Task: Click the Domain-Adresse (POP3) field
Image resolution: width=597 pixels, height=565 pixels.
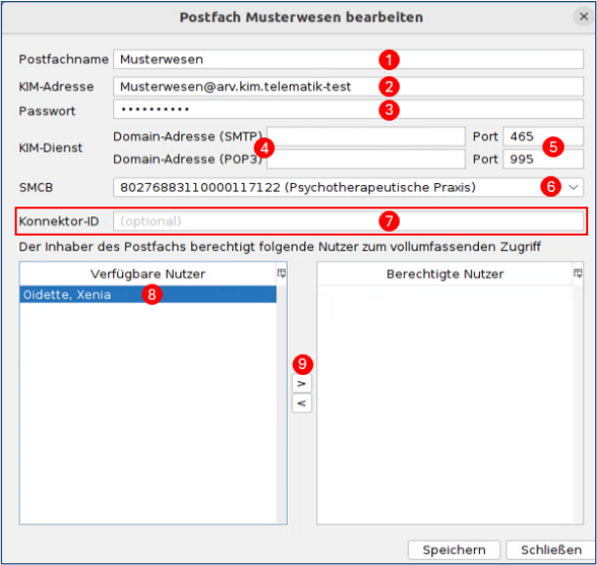Action: (x=366, y=159)
